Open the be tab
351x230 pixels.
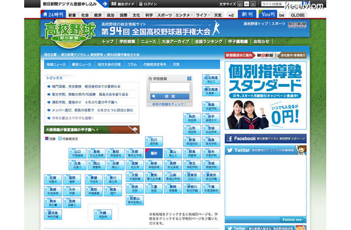pos(282,15)
